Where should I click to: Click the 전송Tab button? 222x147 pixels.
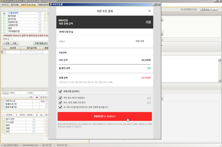[205, 9]
